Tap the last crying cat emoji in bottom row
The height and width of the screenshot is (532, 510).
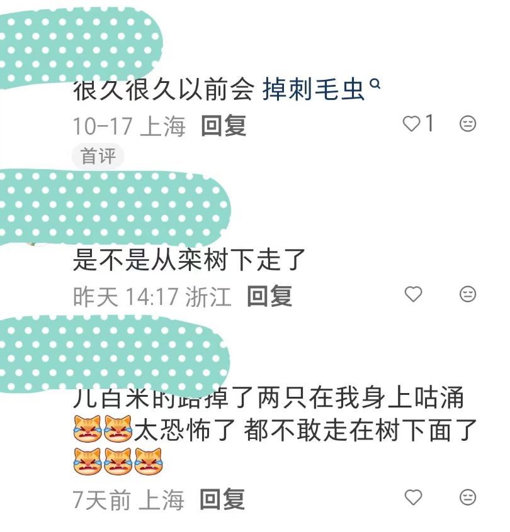coord(149,461)
